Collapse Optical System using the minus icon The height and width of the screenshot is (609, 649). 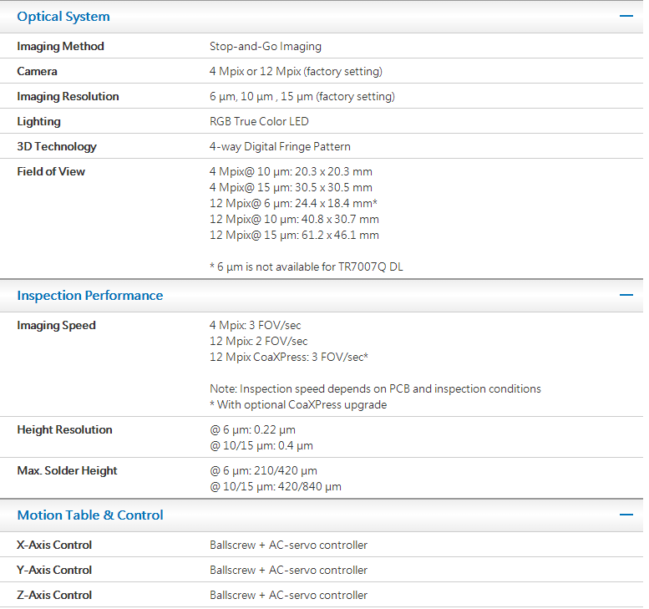[x=626, y=17]
